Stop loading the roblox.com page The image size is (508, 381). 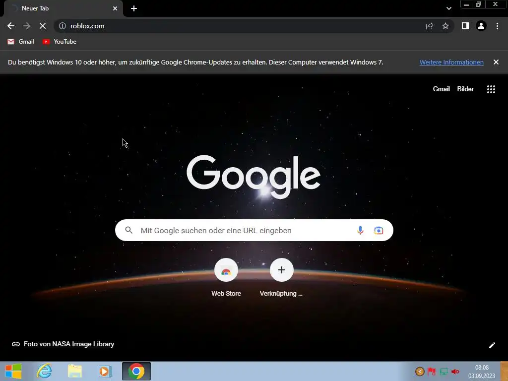pos(43,26)
